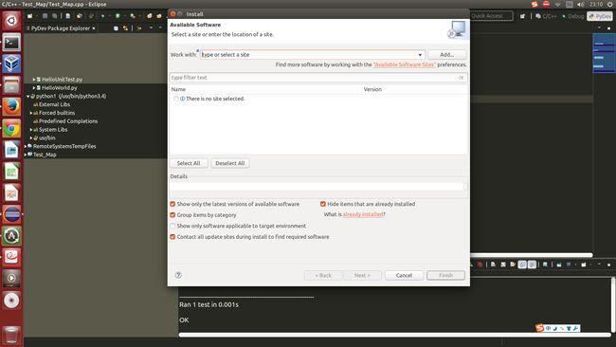Toggle Hide items that are already installed
The width and height of the screenshot is (616, 347).
(x=323, y=204)
